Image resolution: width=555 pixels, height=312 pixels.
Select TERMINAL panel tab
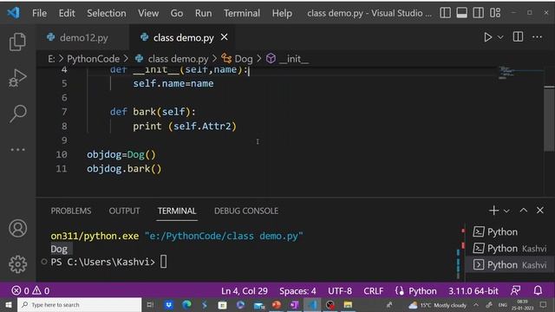pyautogui.click(x=177, y=211)
